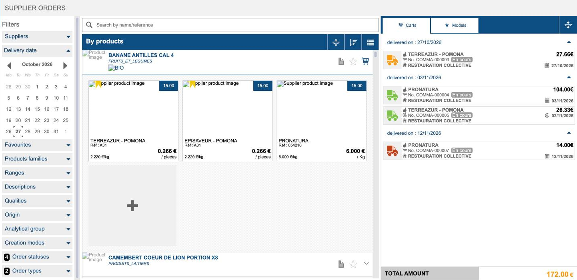Select the PRONATURA product card at 6.000 €
The image size is (577, 280).
coord(321,121)
